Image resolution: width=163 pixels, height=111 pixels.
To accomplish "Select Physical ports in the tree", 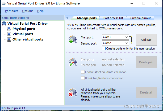I will (24, 29).
